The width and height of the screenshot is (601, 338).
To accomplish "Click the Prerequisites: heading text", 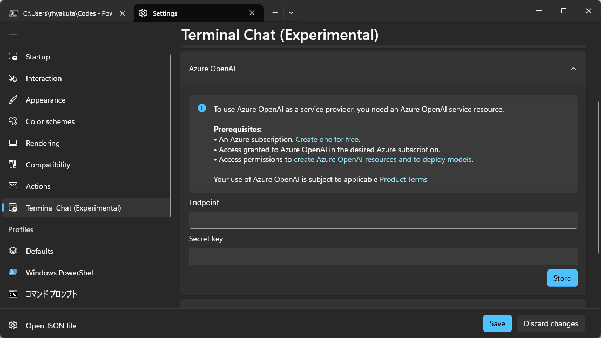I will [238, 129].
